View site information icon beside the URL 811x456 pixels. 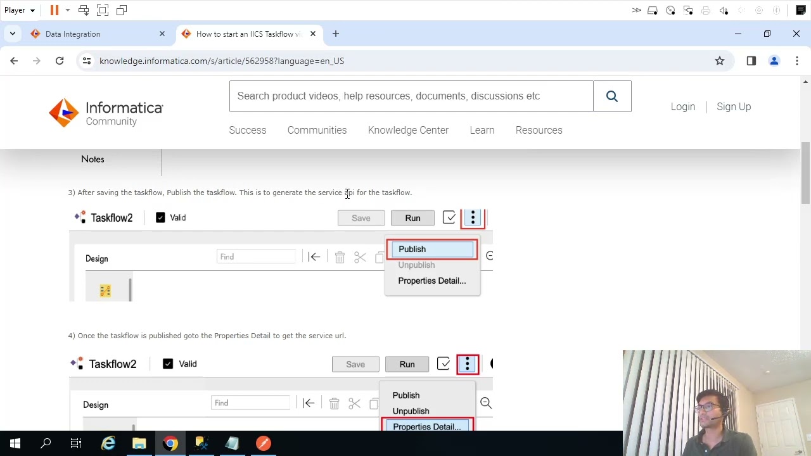[x=87, y=61]
